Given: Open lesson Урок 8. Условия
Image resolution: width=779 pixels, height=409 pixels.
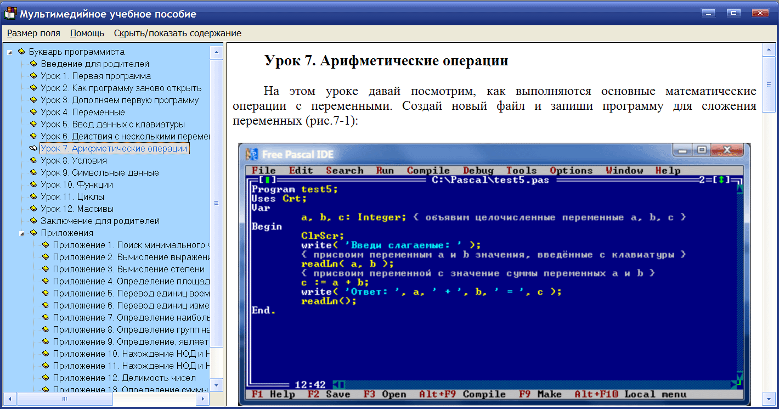Looking at the screenshot, I should 74,160.
